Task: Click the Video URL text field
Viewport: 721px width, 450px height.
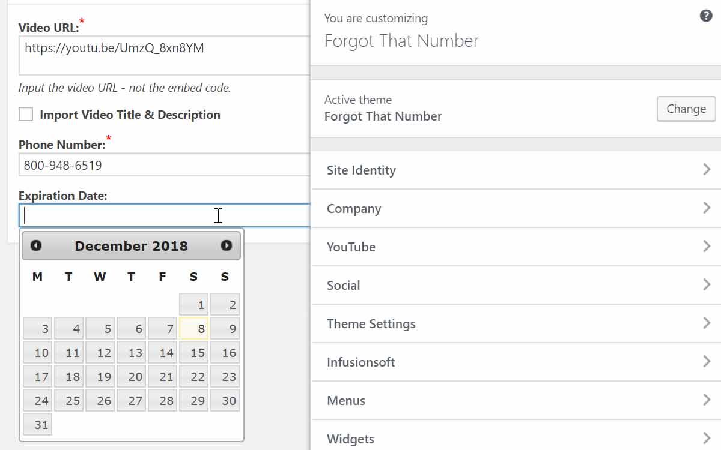Action: point(164,55)
